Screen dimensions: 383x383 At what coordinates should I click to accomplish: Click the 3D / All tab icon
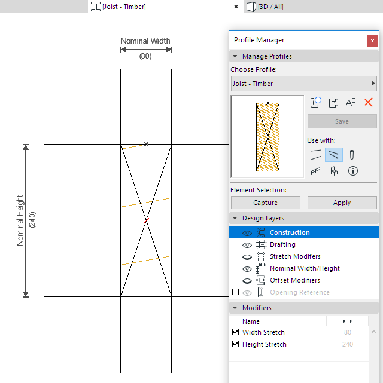(x=251, y=7)
